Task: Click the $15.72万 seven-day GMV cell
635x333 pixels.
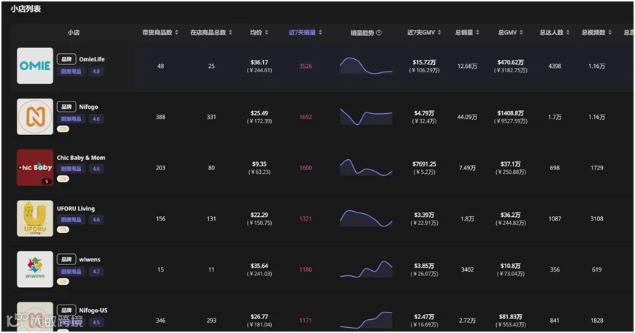Action: pyautogui.click(x=424, y=66)
